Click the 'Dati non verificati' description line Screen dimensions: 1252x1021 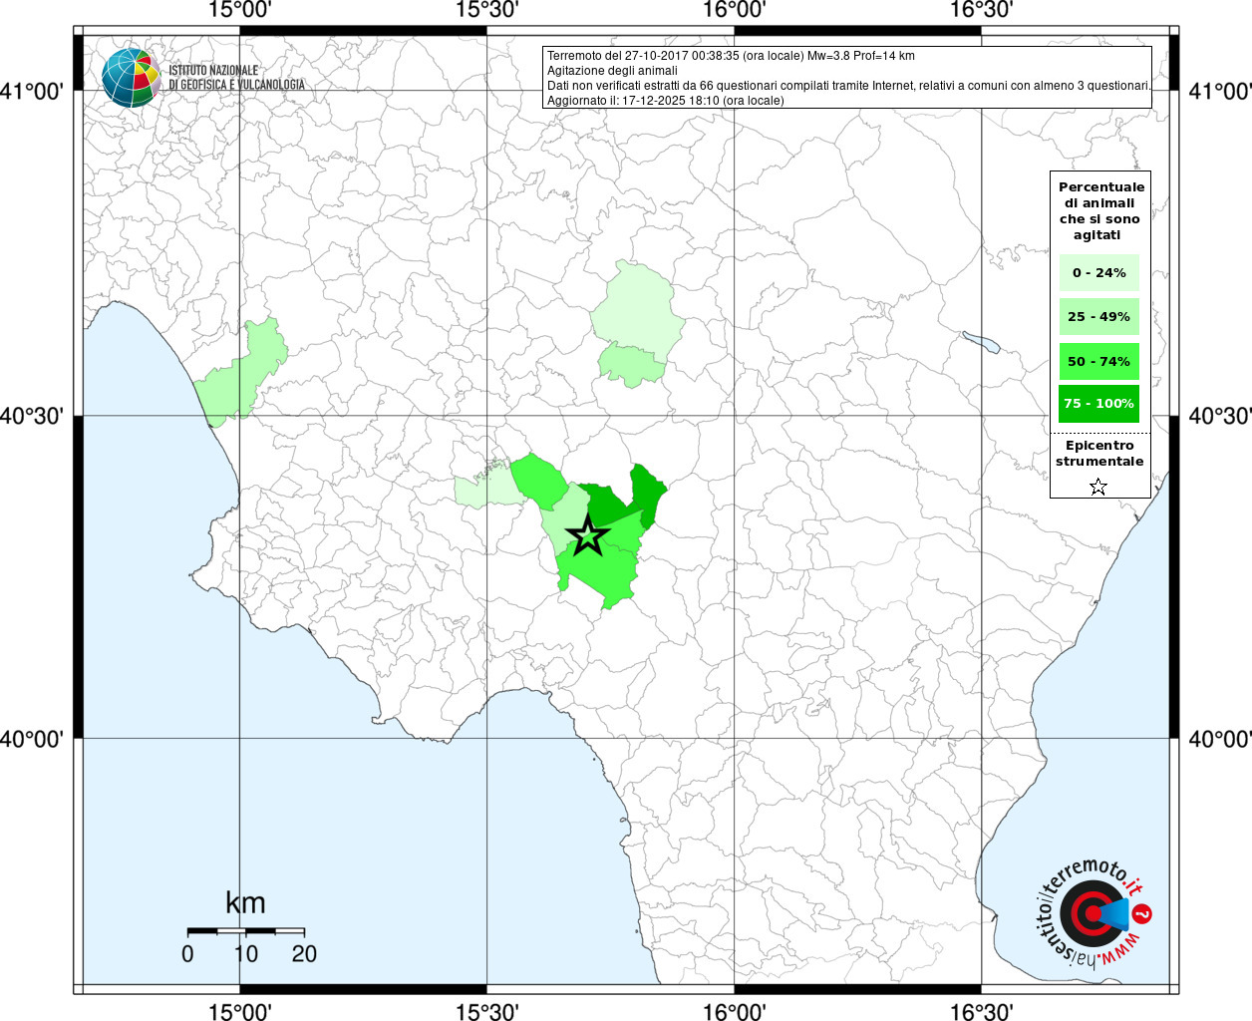[x=848, y=86]
